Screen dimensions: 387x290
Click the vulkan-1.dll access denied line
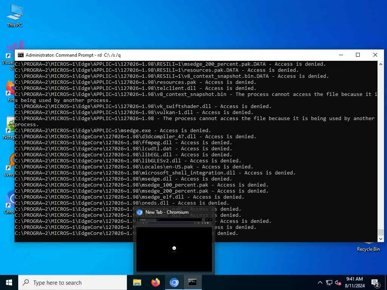[134, 113]
